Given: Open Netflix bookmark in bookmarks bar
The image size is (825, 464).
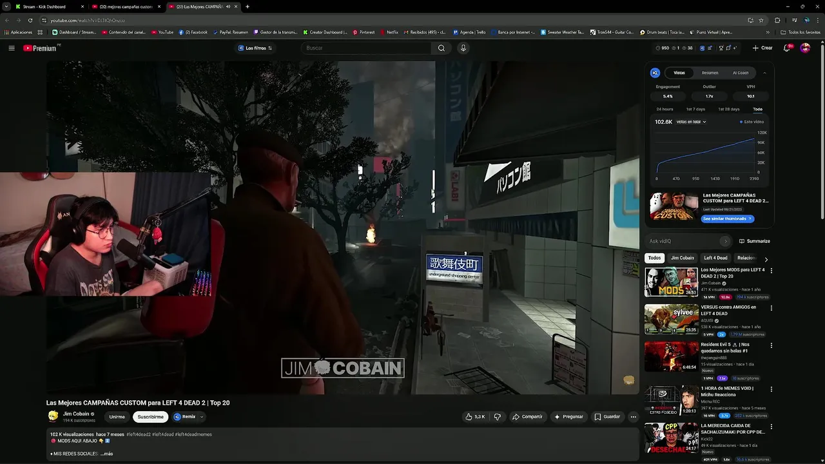Looking at the screenshot, I should [389, 32].
